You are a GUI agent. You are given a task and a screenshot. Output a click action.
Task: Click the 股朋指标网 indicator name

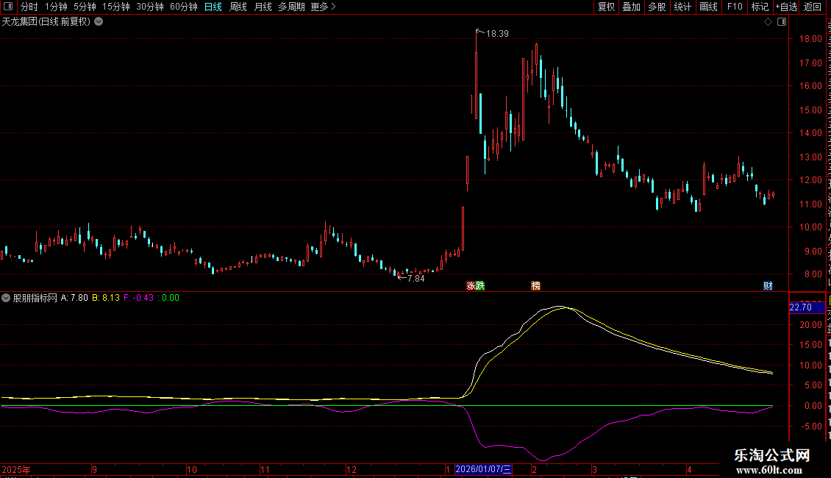pyautogui.click(x=35, y=298)
